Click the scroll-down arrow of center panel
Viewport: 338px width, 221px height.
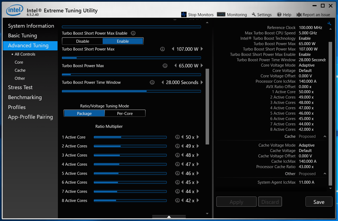point(207,213)
